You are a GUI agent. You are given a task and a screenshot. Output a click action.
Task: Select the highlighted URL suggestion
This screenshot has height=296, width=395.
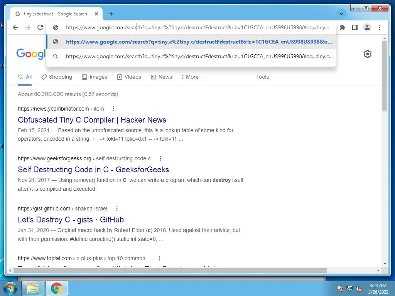coord(191,42)
